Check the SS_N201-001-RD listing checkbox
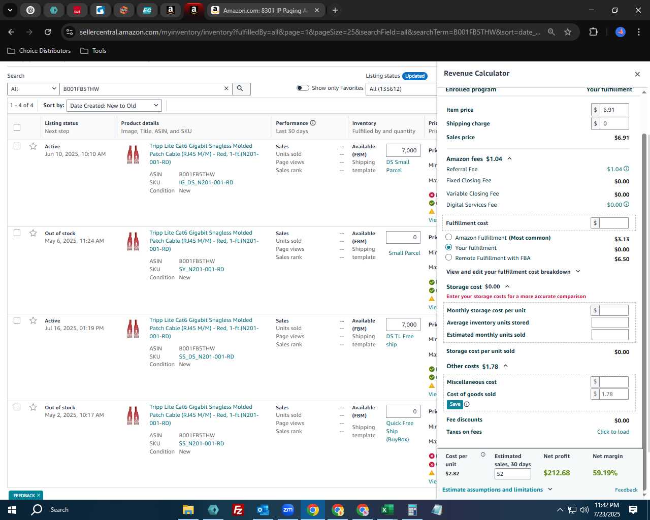Screen dimensions: 650x520 coord(17,407)
